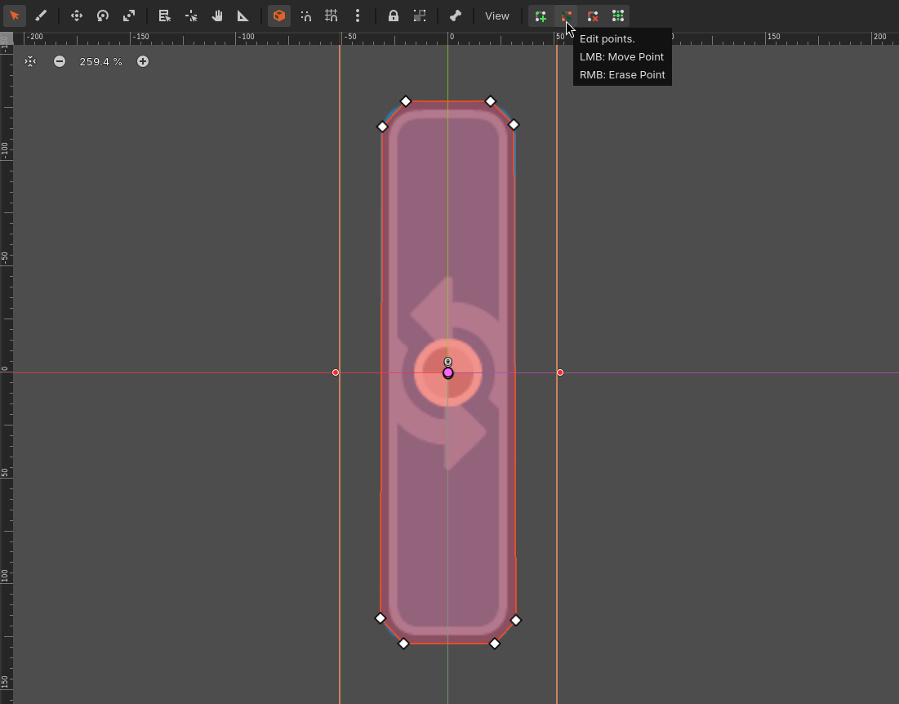
Task: Pick the brush tool icon
Action: pyautogui.click(x=41, y=16)
